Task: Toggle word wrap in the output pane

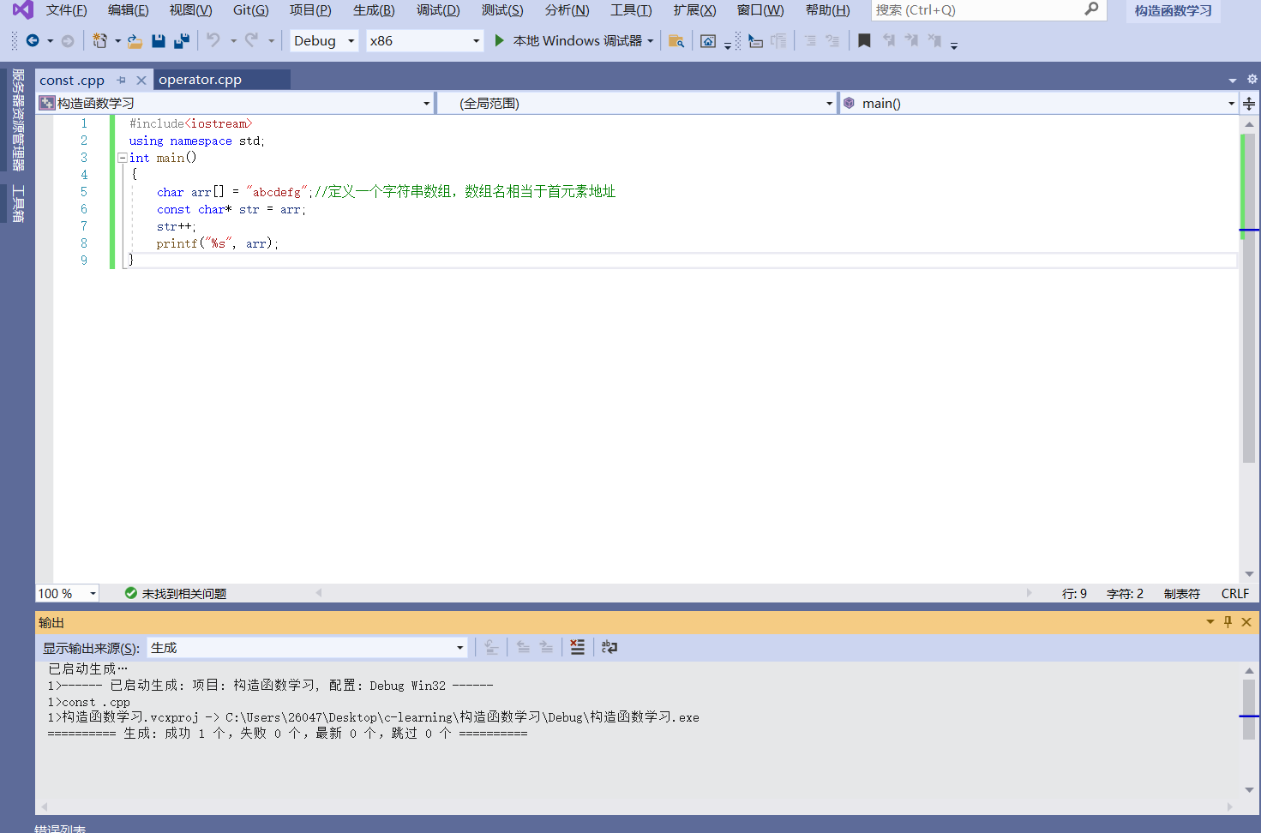Action: point(609,647)
